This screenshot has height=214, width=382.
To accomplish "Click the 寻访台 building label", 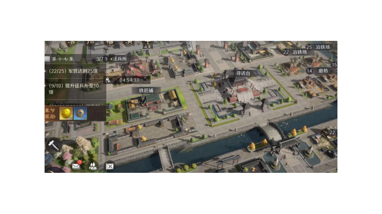I will (243, 73).
